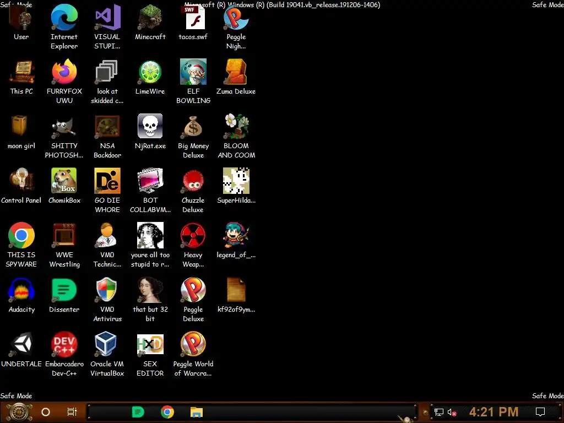The height and width of the screenshot is (423, 564).
Task: Click the muted volume tray icon
Action: click(452, 412)
